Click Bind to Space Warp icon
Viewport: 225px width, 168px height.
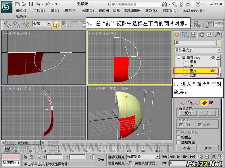click(x=26, y=25)
